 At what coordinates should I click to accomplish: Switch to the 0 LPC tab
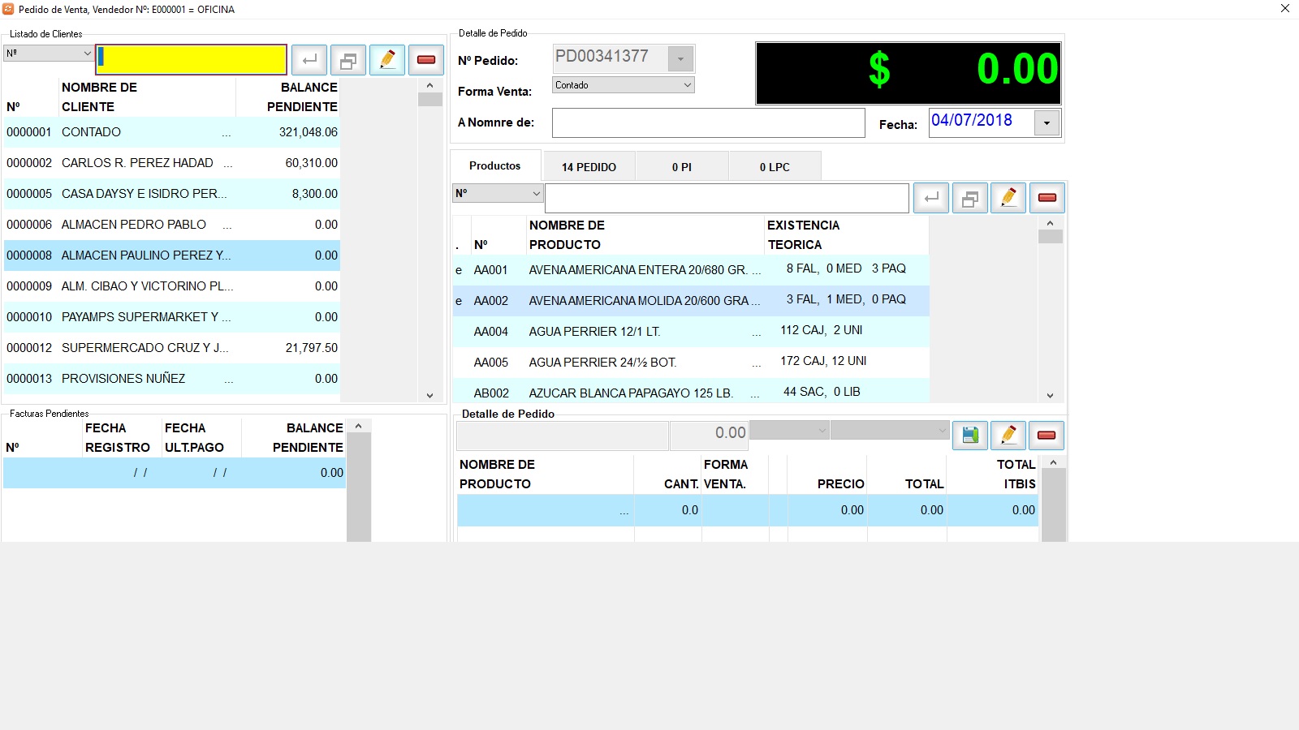(x=775, y=167)
